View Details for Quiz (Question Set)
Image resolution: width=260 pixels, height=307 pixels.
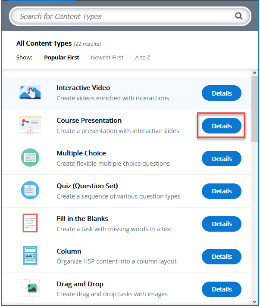pos(222,191)
